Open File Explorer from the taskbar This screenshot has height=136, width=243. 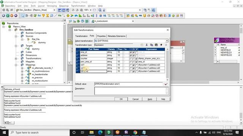point(92,133)
